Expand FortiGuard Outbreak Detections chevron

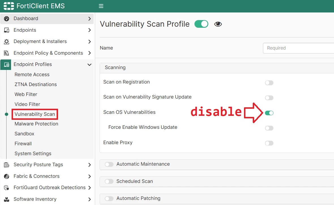coord(89,187)
